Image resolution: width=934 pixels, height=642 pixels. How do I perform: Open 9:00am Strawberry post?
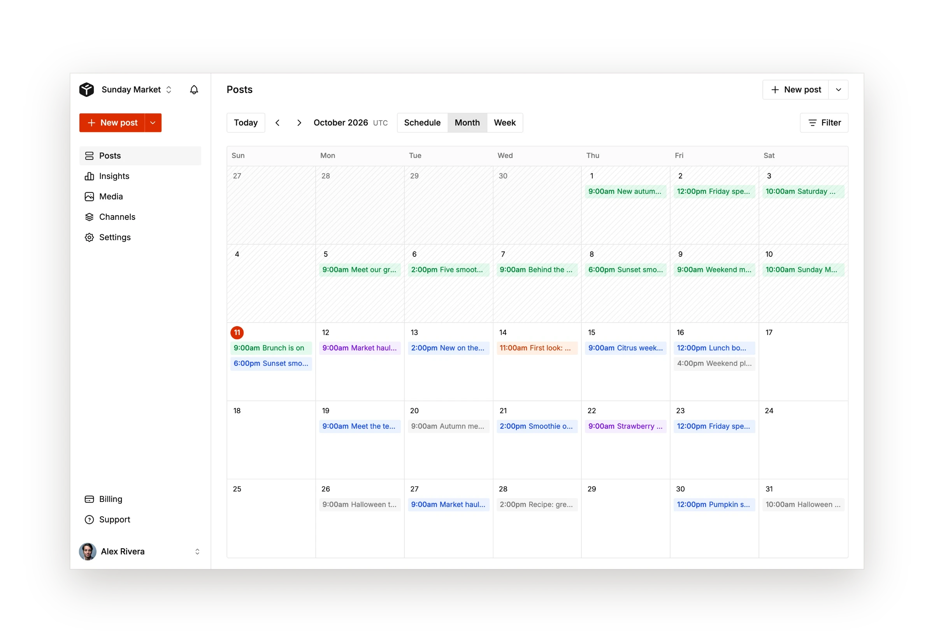[x=625, y=426]
